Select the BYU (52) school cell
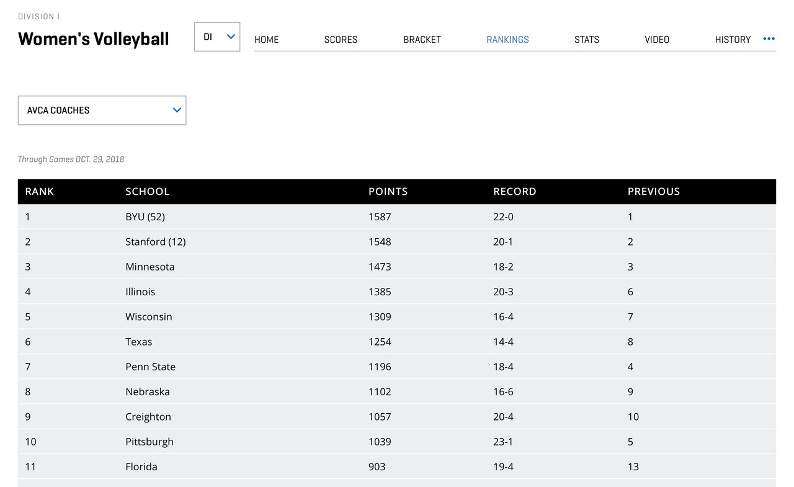This screenshot has height=487, width=794. point(145,217)
